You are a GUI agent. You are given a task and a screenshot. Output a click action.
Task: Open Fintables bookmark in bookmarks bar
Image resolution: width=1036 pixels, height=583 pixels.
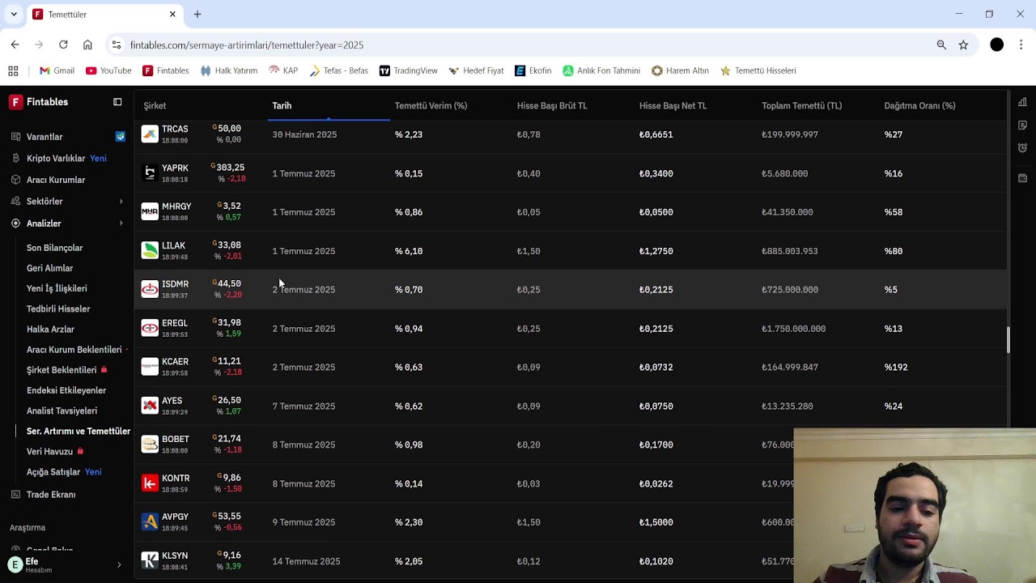[166, 70]
